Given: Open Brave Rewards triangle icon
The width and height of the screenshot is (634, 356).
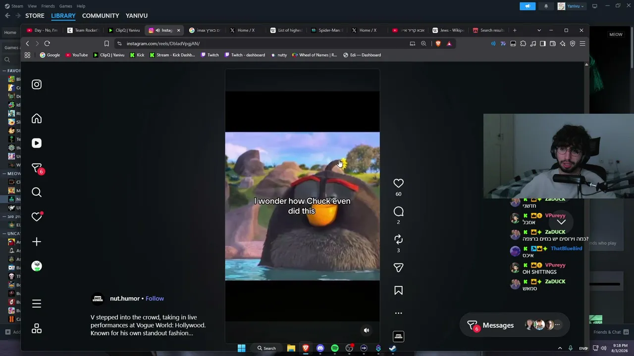Looking at the screenshot, I should [x=449, y=44].
